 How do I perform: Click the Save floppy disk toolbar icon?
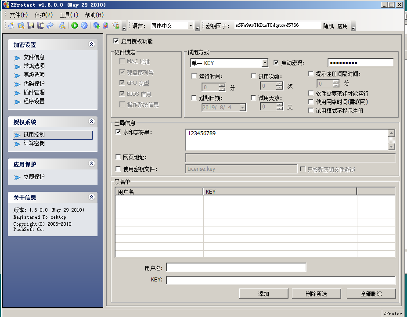pyautogui.click(x=30, y=25)
